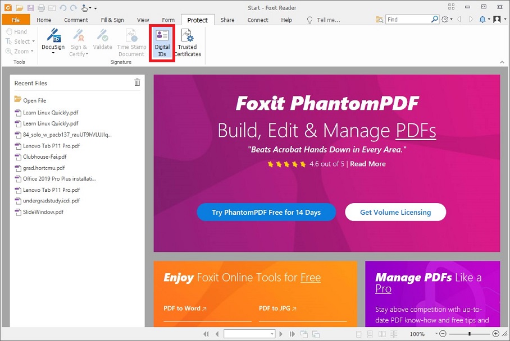Image resolution: width=510 pixels, height=341 pixels.
Task: Click the zoom out minus button
Action: [443, 334]
